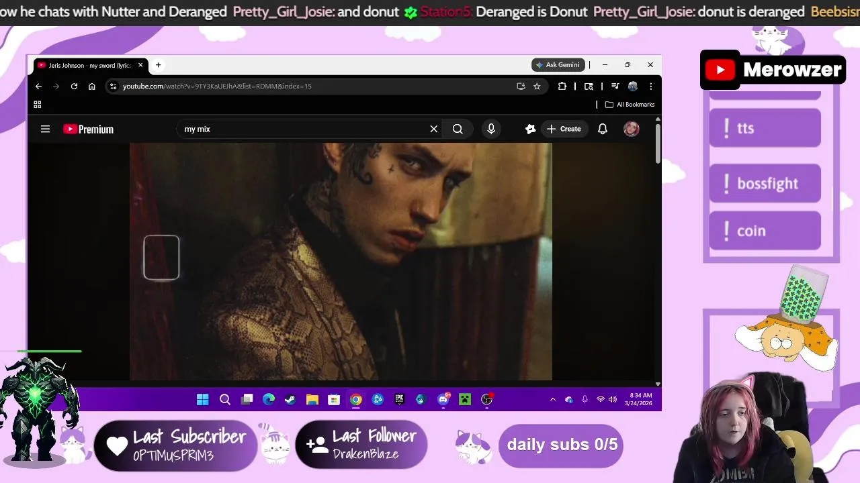Click the YouTube search magnifier button
The image size is (860, 483).
click(x=458, y=129)
